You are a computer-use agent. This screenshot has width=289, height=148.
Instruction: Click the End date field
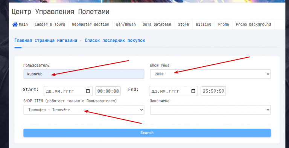(173, 91)
